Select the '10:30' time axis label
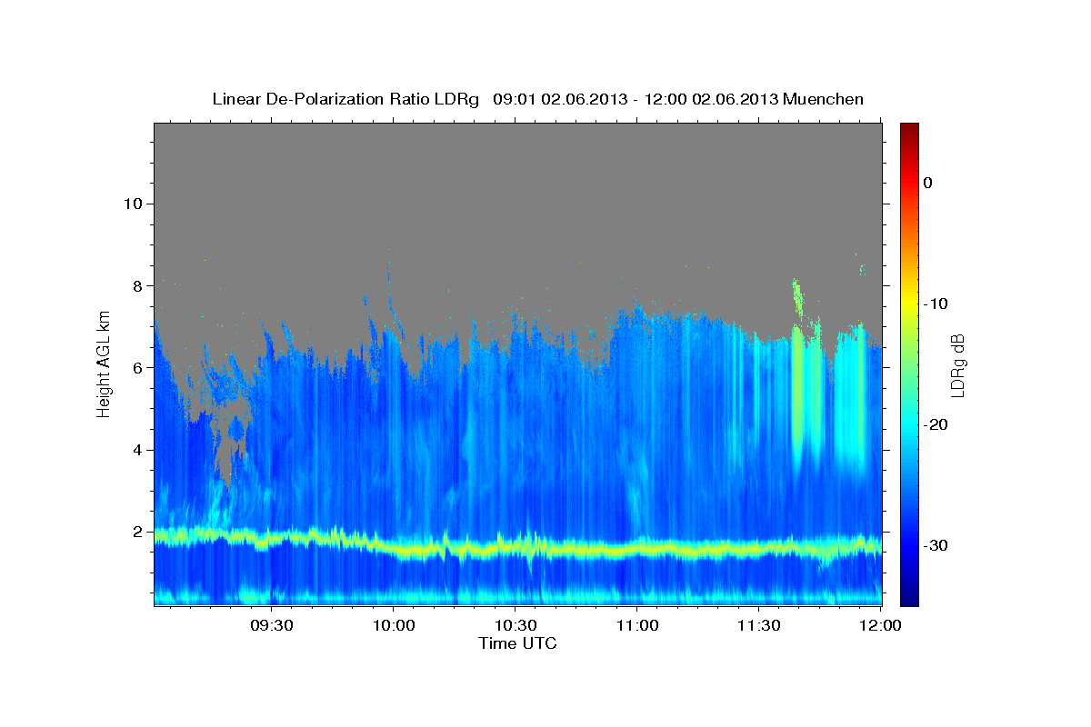 tap(515, 626)
